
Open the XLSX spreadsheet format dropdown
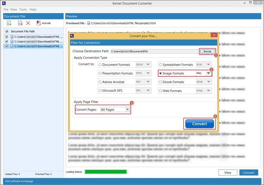(x=208, y=65)
